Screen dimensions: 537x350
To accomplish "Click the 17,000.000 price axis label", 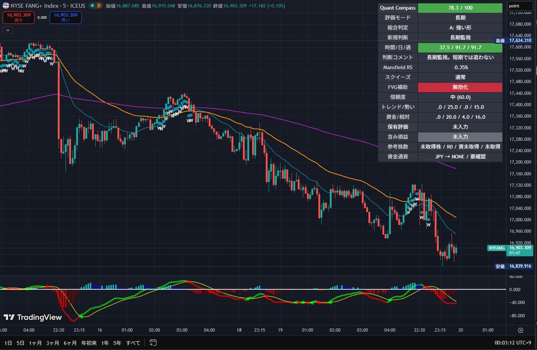I will point(520,219).
